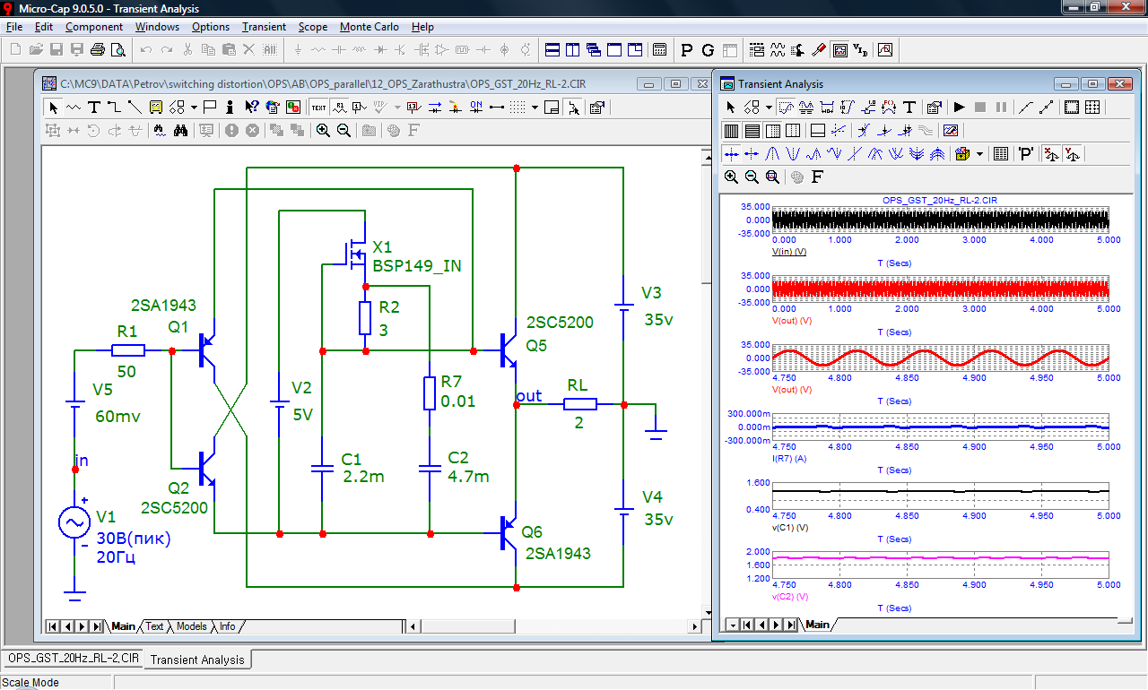Select the Flag mode tool

(x=209, y=108)
